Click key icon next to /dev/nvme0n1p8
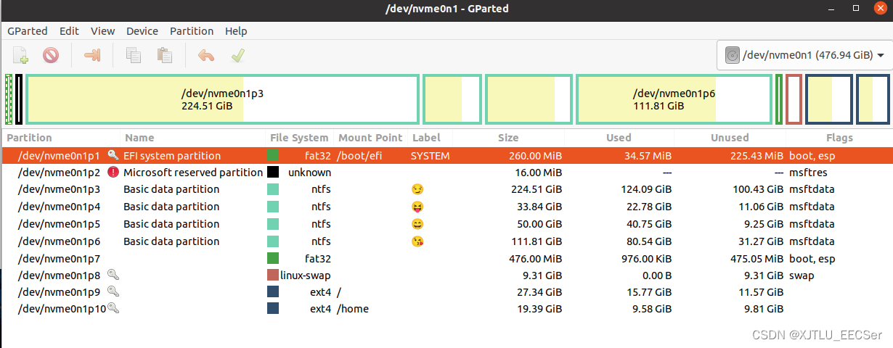This screenshot has width=893, height=348. (113, 275)
